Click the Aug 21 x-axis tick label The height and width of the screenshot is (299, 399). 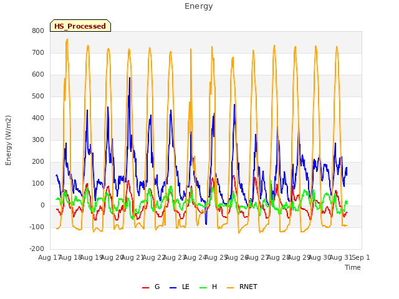click(x=133, y=258)
